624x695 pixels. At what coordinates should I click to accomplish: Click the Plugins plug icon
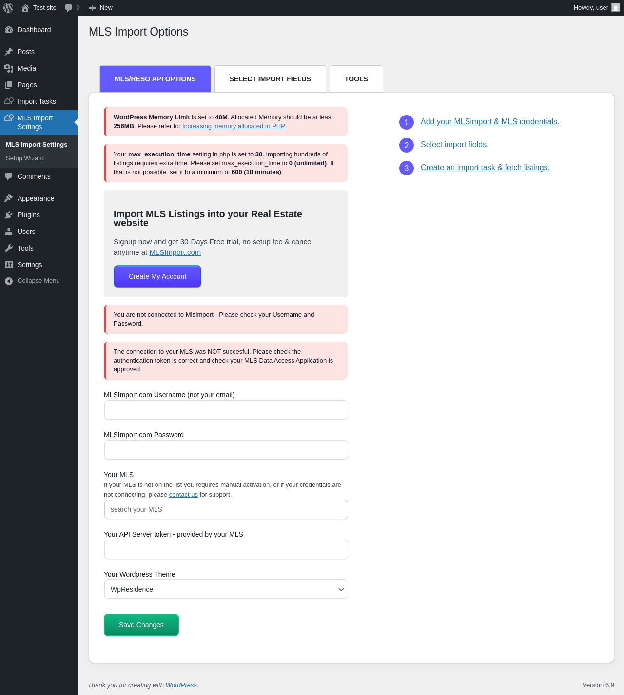9,215
